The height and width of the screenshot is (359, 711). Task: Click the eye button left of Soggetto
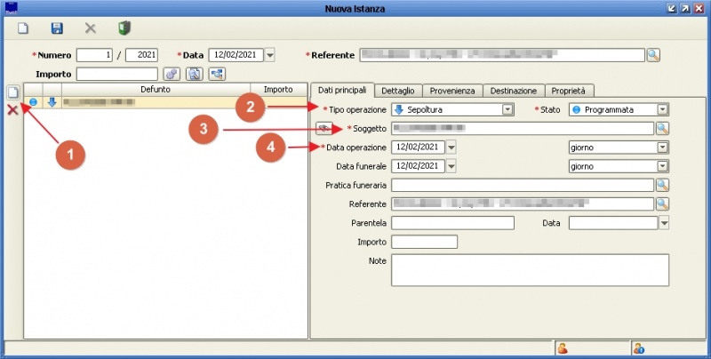pyautogui.click(x=324, y=128)
